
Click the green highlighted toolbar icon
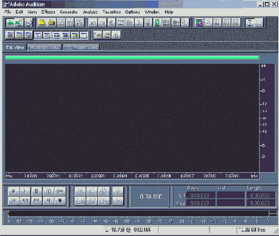(157, 23)
